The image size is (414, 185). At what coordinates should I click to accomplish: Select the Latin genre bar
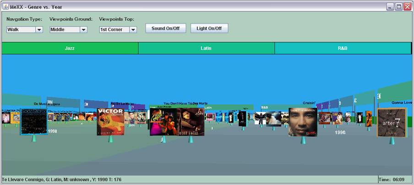click(206, 48)
